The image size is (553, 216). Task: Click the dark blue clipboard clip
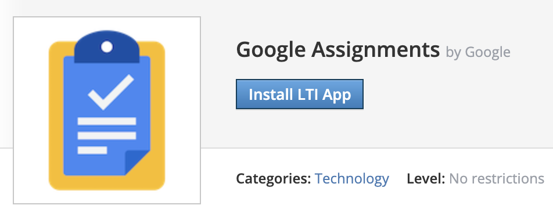coord(107,46)
